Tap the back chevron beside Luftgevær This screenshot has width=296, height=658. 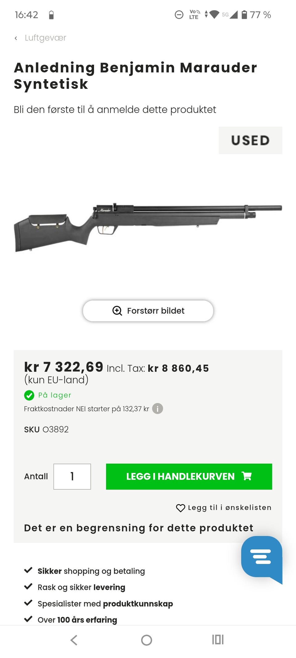pos(16,38)
